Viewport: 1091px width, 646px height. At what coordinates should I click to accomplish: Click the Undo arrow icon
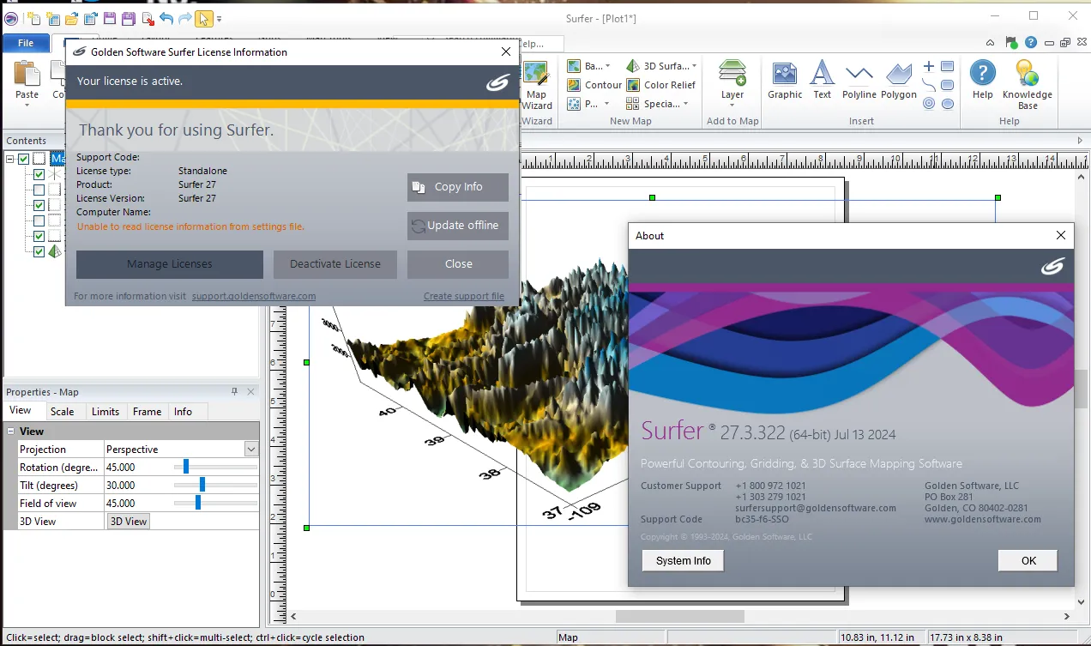click(166, 18)
